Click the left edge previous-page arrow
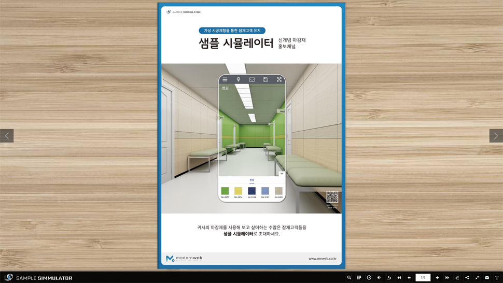The image size is (503, 283). pyautogui.click(x=7, y=136)
